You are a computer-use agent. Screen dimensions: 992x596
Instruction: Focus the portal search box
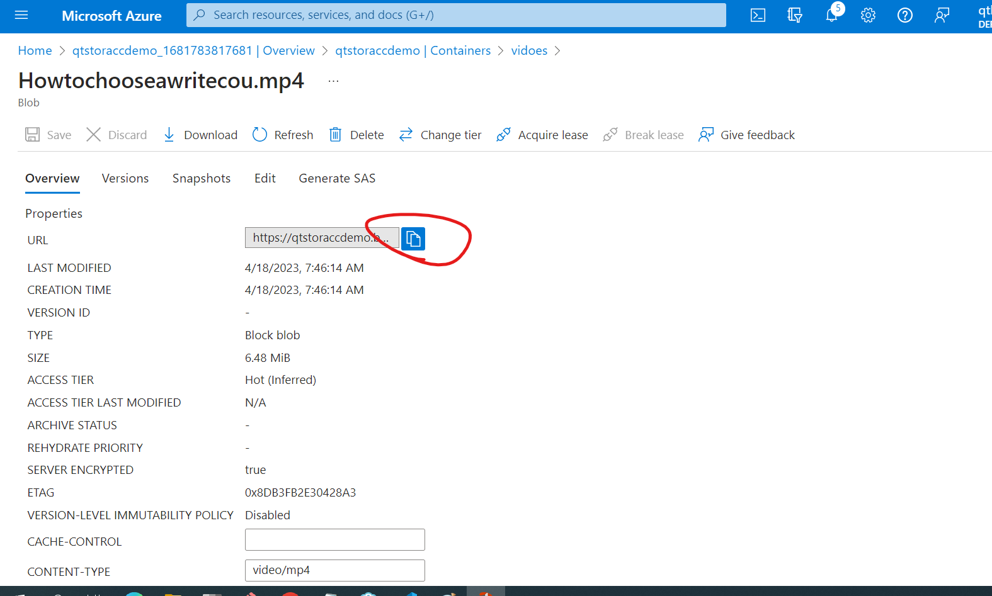click(456, 15)
